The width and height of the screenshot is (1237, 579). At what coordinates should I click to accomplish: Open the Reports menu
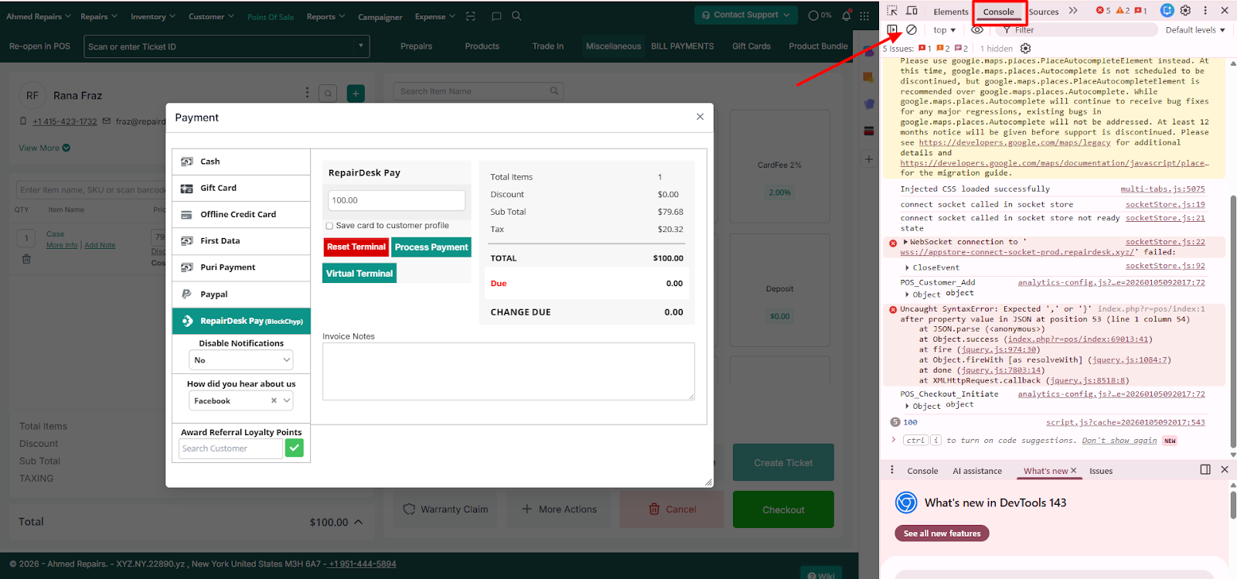(x=325, y=16)
